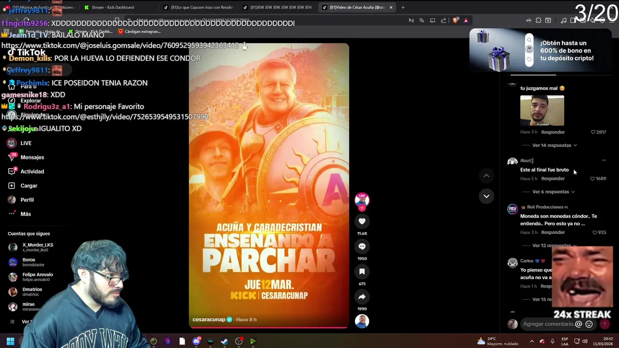The image size is (619, 348).
Task: Open Felipe Arevalo followed account
Action: point(31,276)
